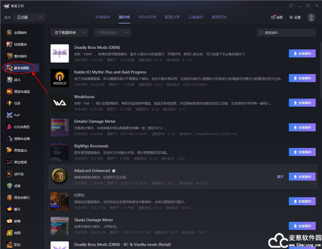
Task: Install Deadly Boss Mods (DBM) plugin
Action: [302, 54]
